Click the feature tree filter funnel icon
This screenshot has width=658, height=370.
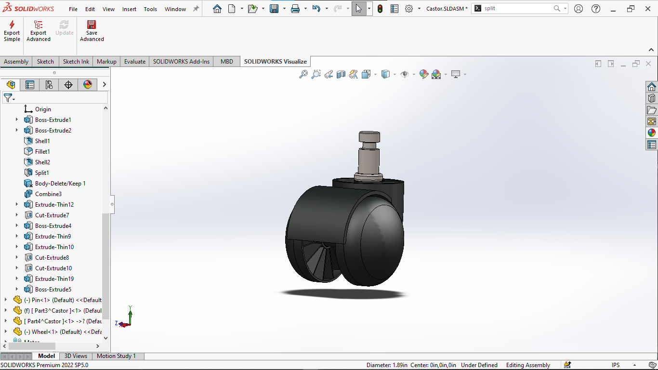(8, 98)
